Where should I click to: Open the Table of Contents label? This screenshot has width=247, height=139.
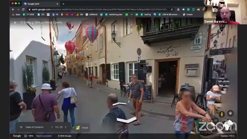pos(34,127)
